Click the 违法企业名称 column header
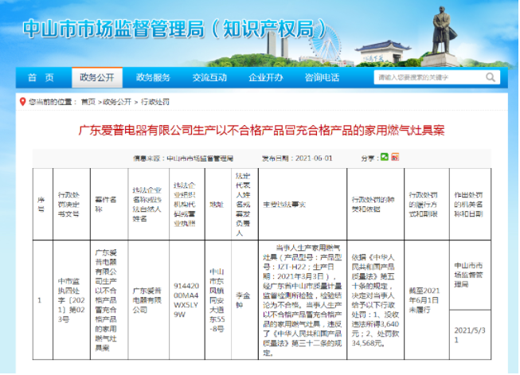 pyautogui.click(x=149, y=205)
